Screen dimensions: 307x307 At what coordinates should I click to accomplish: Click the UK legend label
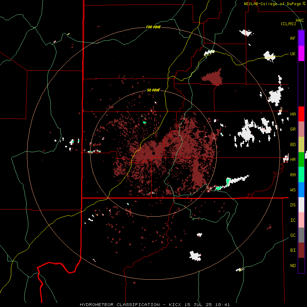(x=293, y=54)
